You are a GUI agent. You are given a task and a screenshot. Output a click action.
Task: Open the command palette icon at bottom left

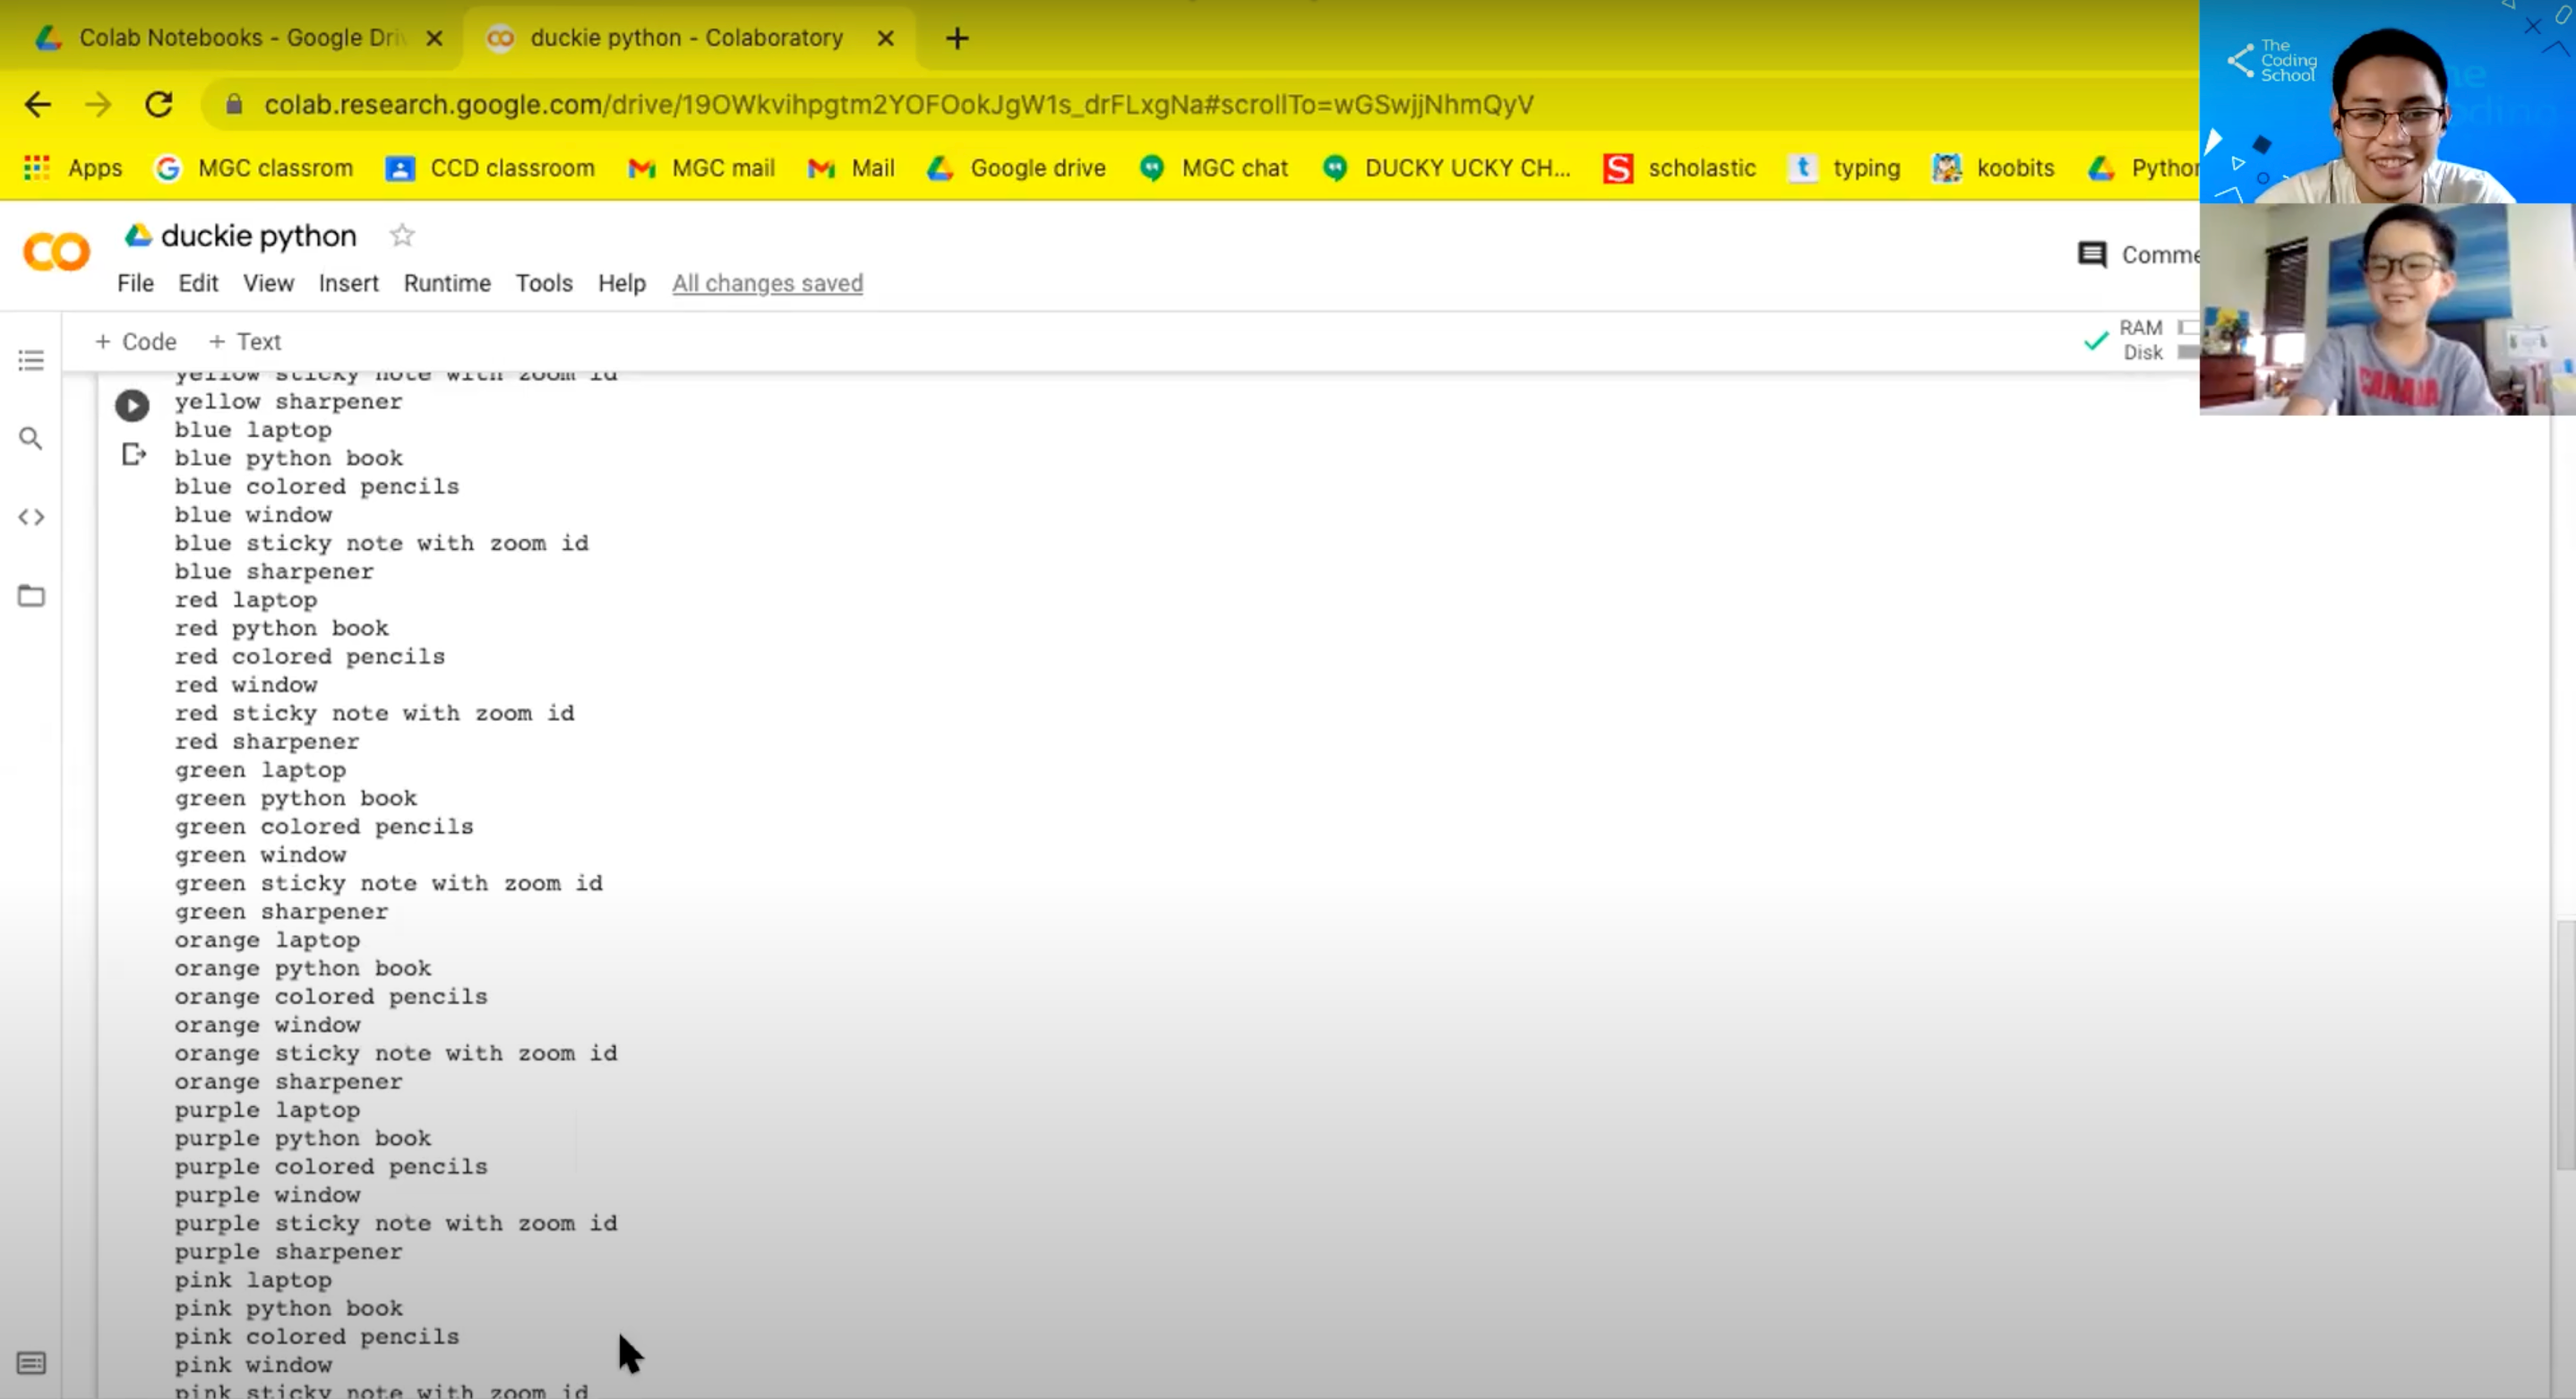click(31, 1363)
